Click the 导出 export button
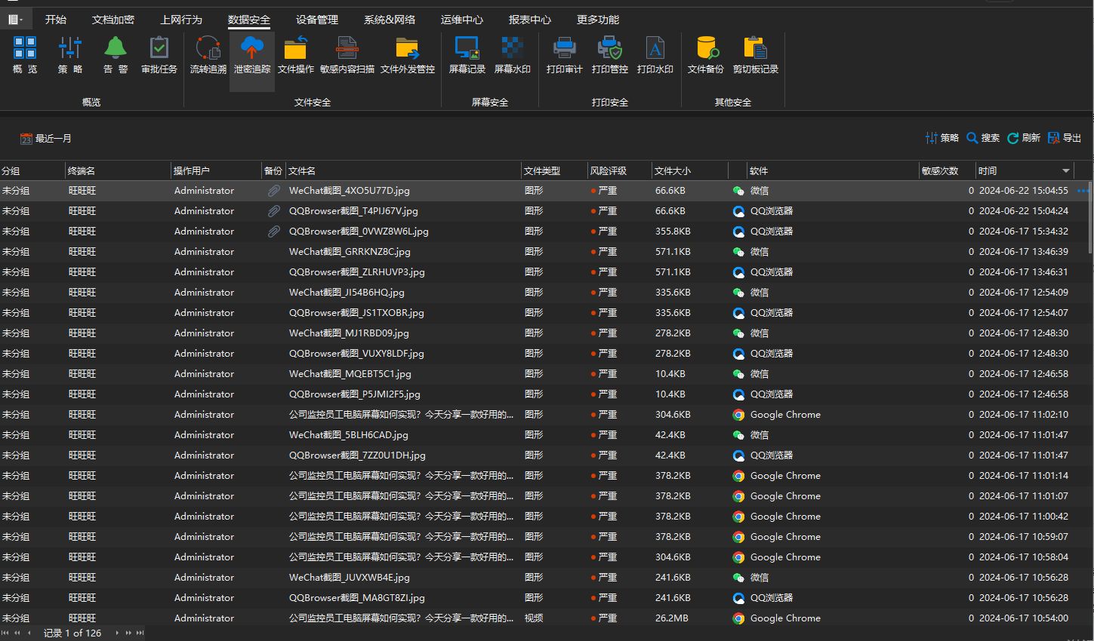This screenshot has width=1094, height=641. point(1065,138)
